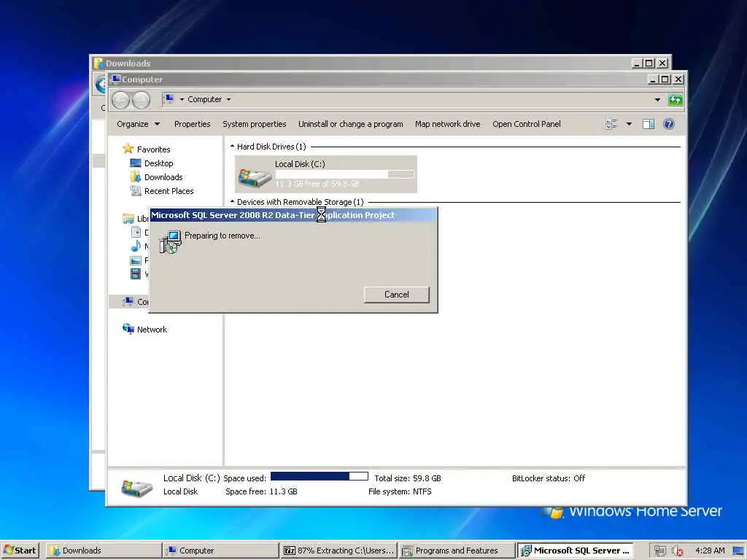Click the address bar root arrow before Computer
This screenshot has height=560, width=747.
[182, 99]
